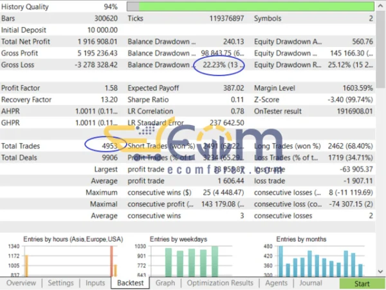Click the Total Trades value 4953
Image resolution: width=386 pixels, height=290 pixels.
(109, 146)
